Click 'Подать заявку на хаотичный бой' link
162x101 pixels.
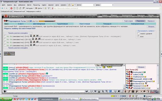[20, 29]
